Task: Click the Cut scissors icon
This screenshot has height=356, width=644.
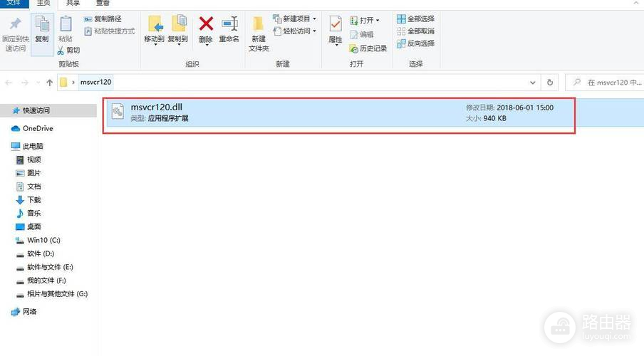Action: click(x=61, y=51)
